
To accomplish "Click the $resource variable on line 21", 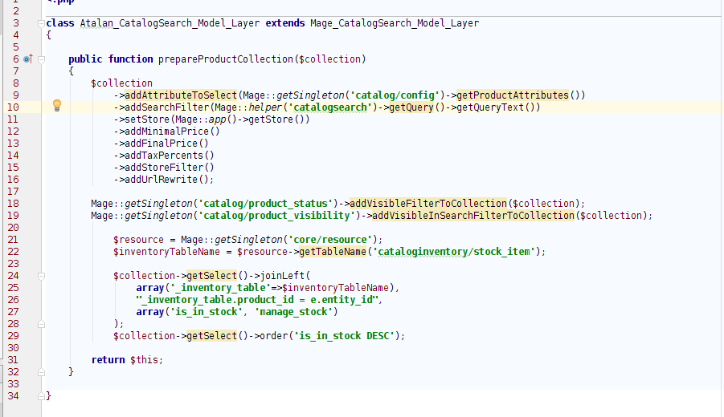I will (x=138, y=239).
